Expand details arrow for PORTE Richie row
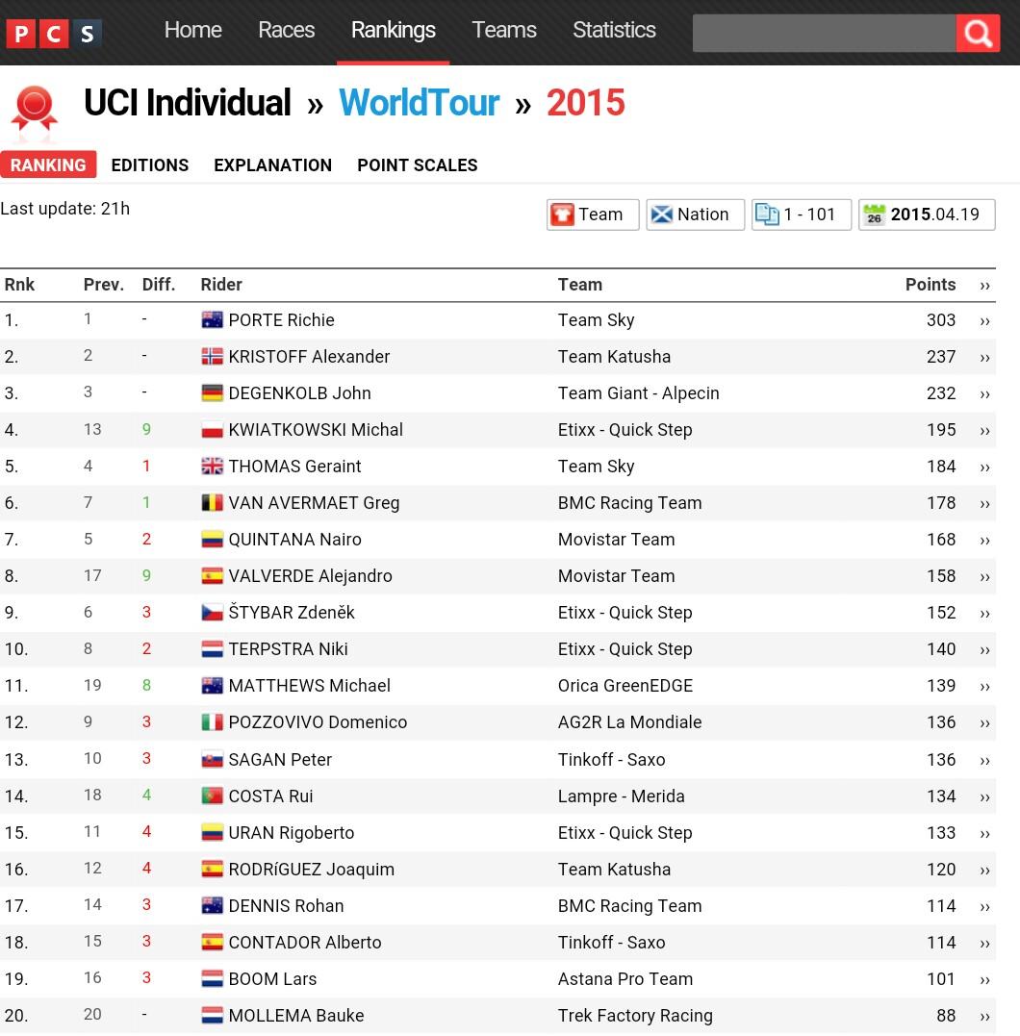The image size is (1020, 1036). click(985, 321)
